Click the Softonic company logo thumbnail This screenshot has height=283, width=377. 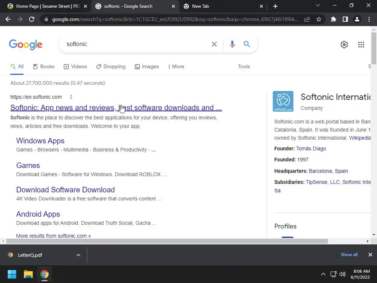(x=283, y=101)
